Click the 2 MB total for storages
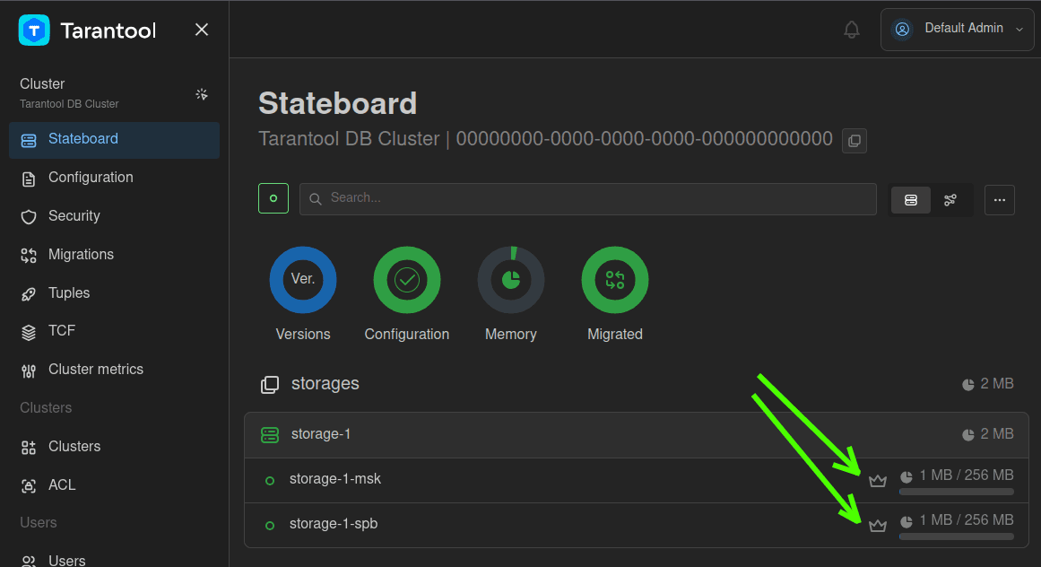 (996, 384)
